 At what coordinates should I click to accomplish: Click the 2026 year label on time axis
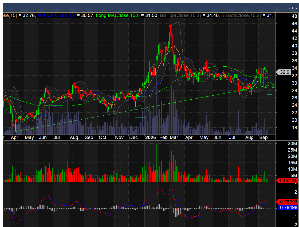click(151, 137)
